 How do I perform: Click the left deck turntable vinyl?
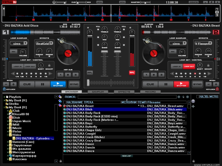point(68,53)
